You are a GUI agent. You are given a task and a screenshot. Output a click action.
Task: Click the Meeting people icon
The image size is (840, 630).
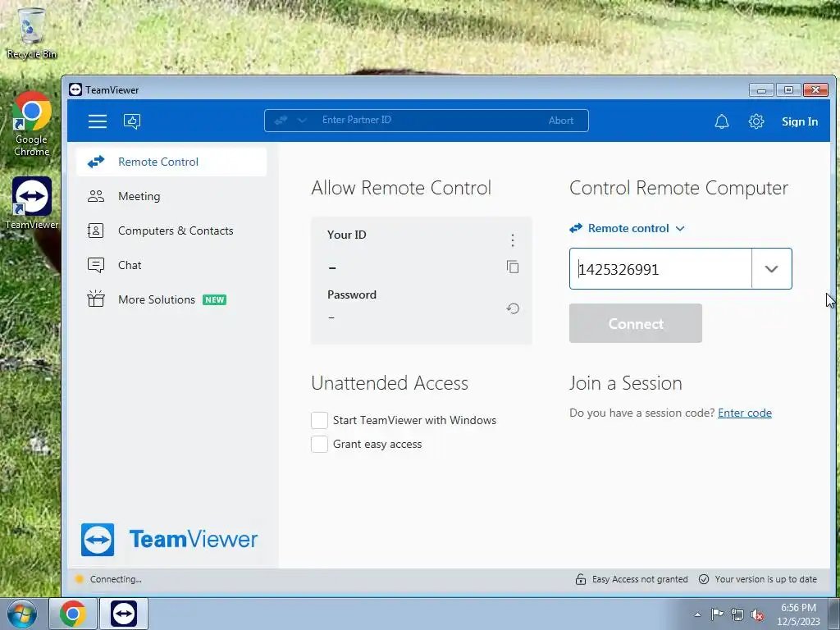96,196
